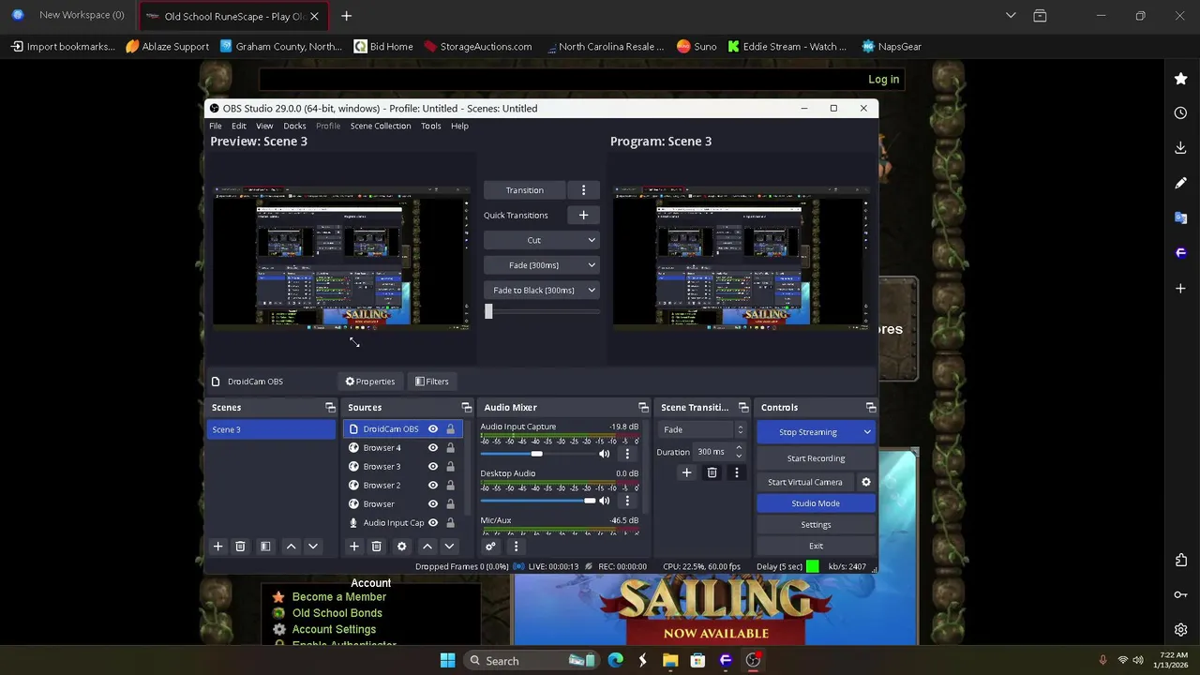Open the Edit menu in OBS
The height and width of the screenshot is (675, 1200).
coord(239,126)
